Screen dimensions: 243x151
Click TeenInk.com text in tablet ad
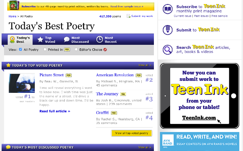[x=199, y=118]
